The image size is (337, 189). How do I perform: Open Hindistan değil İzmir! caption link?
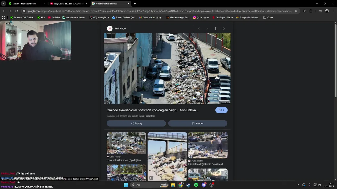coord(206,164)
